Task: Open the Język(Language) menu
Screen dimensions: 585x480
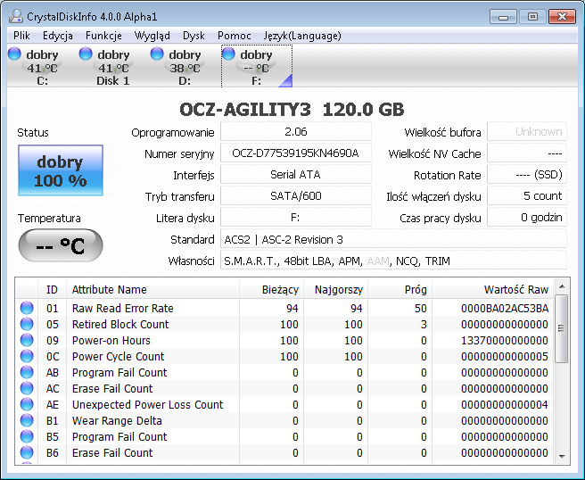Action: click(302, 36)
